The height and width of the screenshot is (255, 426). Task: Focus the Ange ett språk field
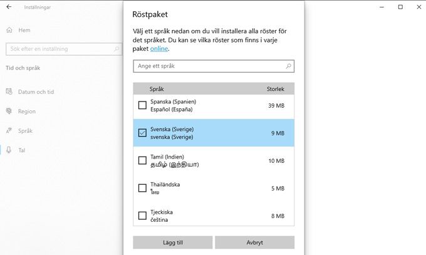214,66
